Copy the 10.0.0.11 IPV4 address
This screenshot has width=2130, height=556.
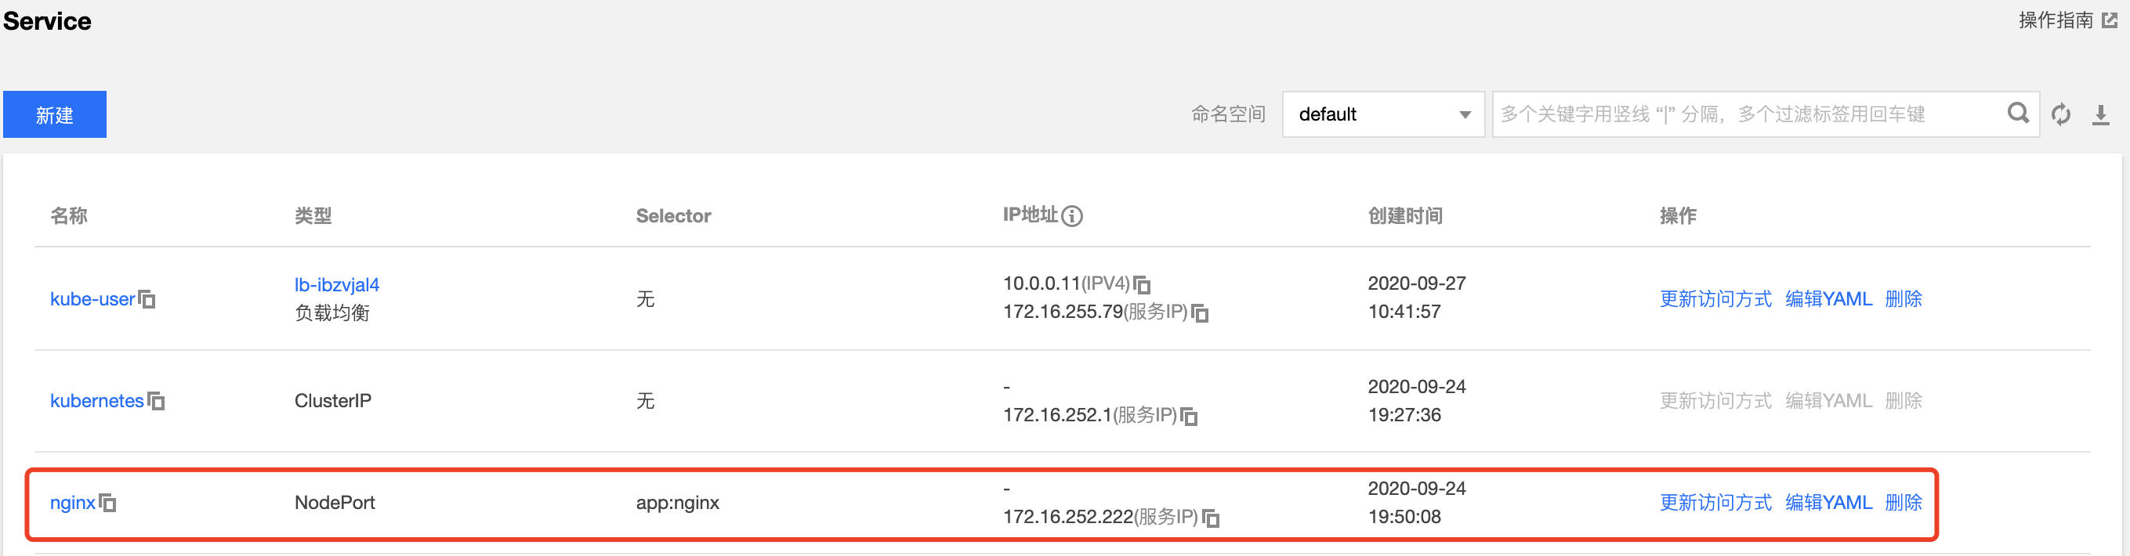(x=1142, y=285)
